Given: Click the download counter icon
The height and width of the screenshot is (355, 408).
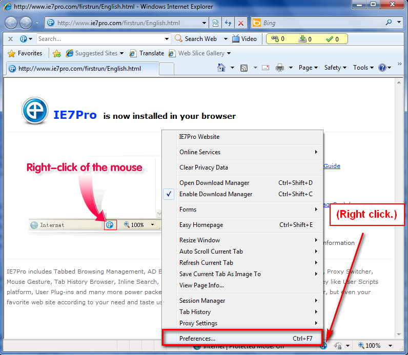Looking at the screenshot, I should [302, 39].
